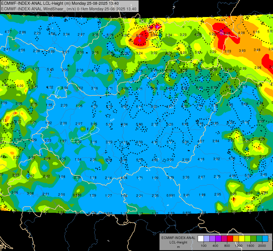Click the wind shear value 2.86
The image size is (273, 251).
(23, 32)
